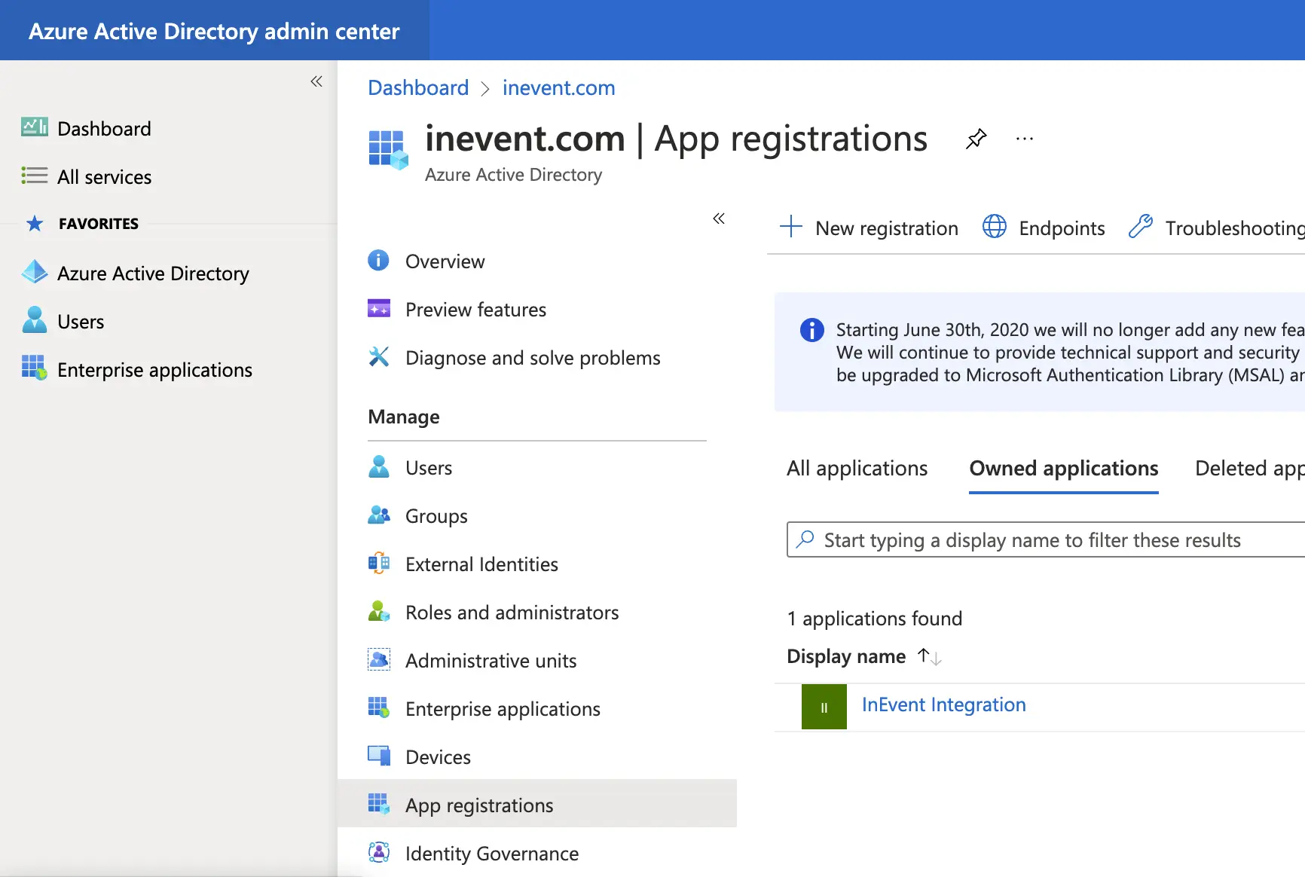Click the Groups people icon
1305x877 pixels.
pos(378,515)
